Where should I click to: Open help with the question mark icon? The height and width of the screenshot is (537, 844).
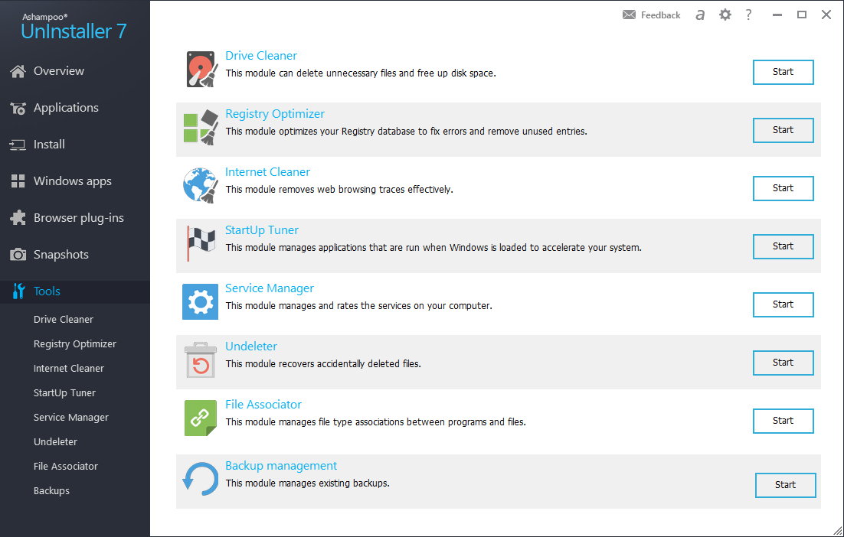coord(748,15)
